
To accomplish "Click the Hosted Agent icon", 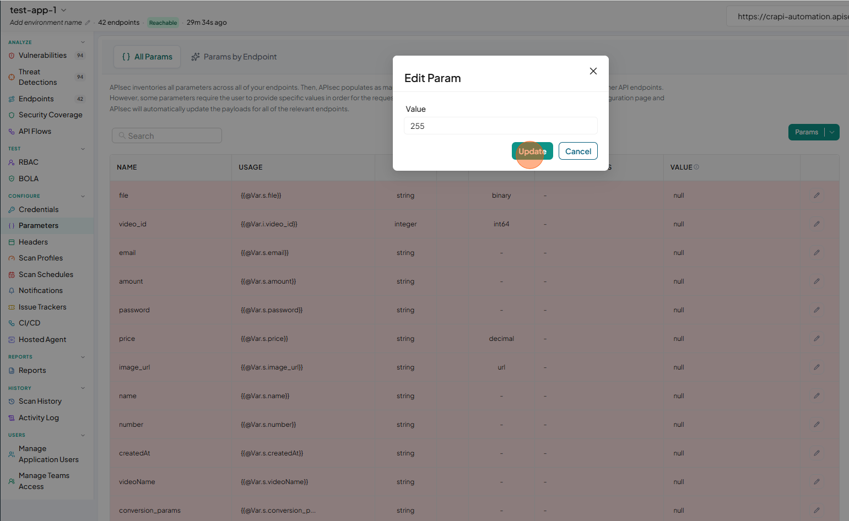I will pos(12,340).
